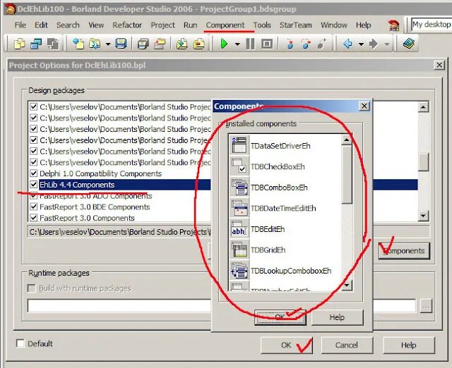Click Help in the Components dialog

point(337,317)
